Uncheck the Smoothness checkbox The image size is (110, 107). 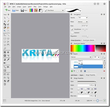tap(72, 29)
